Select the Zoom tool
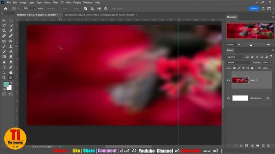 point(4,78)
